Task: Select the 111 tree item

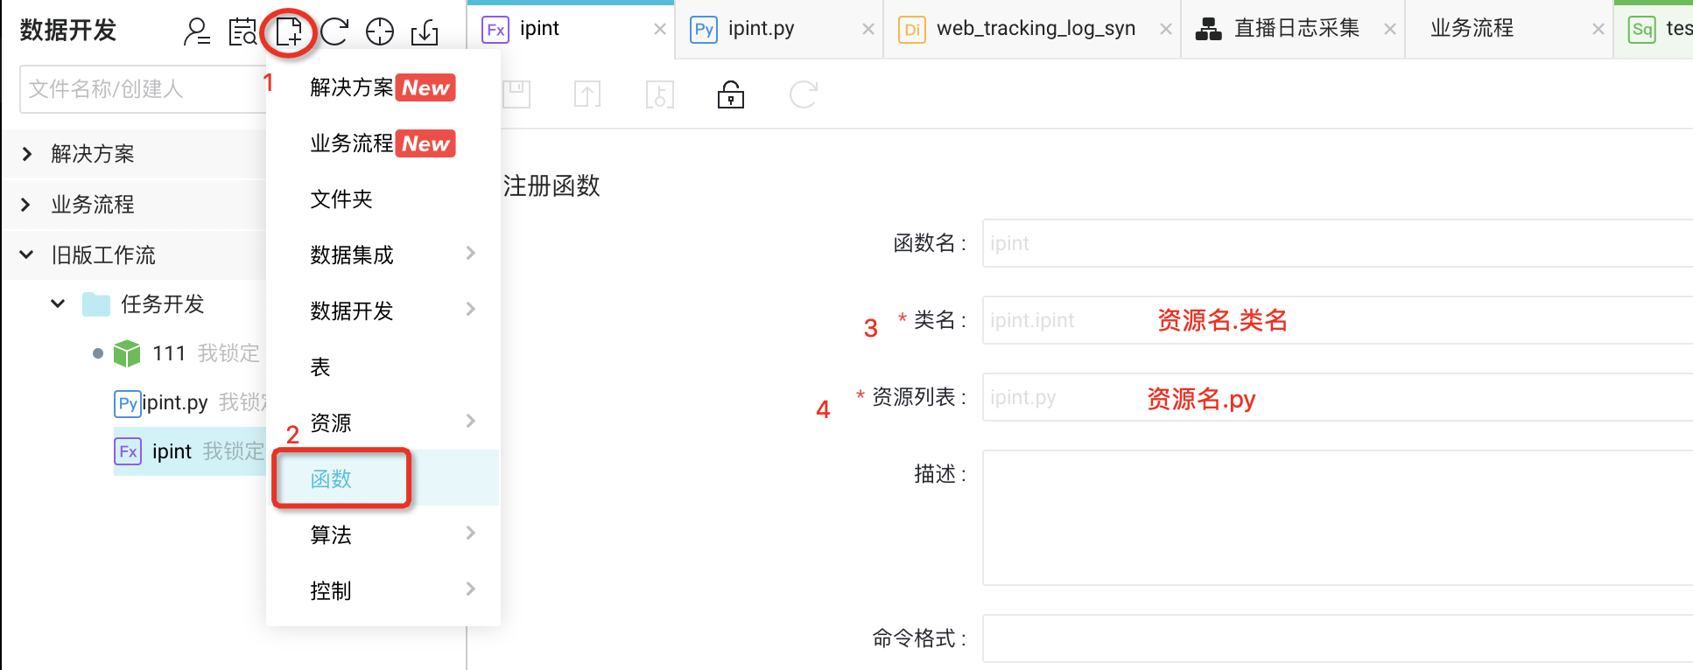Action: tap(168, 353)
